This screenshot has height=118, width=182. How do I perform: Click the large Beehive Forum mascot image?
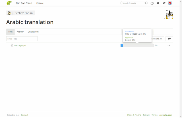169,15
